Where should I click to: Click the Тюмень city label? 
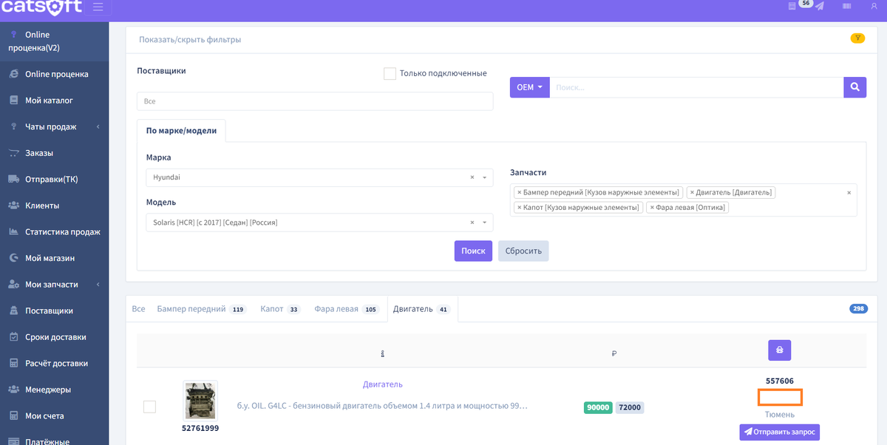pyautogui.click(x=780, y=415)
